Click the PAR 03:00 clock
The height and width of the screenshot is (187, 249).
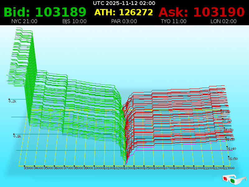click(x=124, y=22)
